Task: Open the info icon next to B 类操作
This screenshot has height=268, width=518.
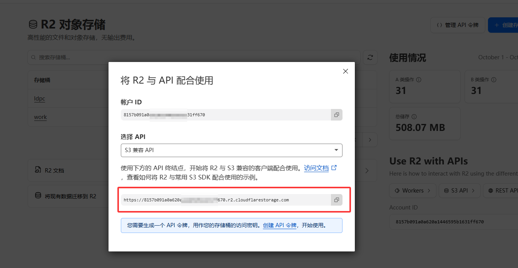Action: pyautogui.click(x=494, y=79)
